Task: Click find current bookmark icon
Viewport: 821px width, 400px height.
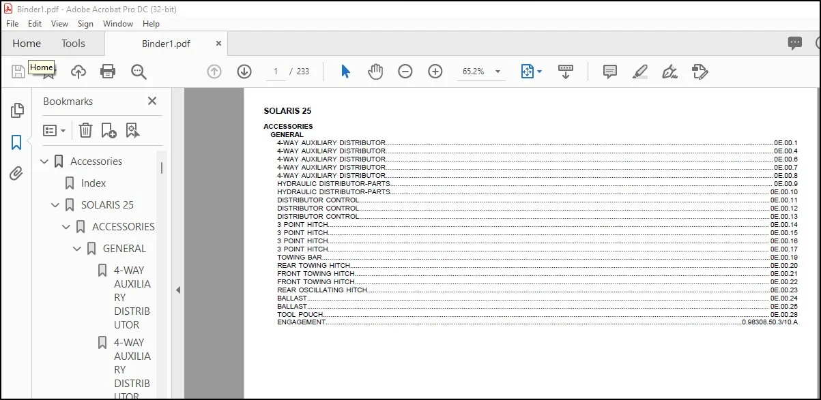Action: click(132, 130)
